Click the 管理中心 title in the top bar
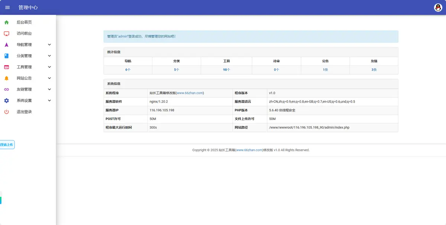The image size is (446, 225). pos(28,7)
